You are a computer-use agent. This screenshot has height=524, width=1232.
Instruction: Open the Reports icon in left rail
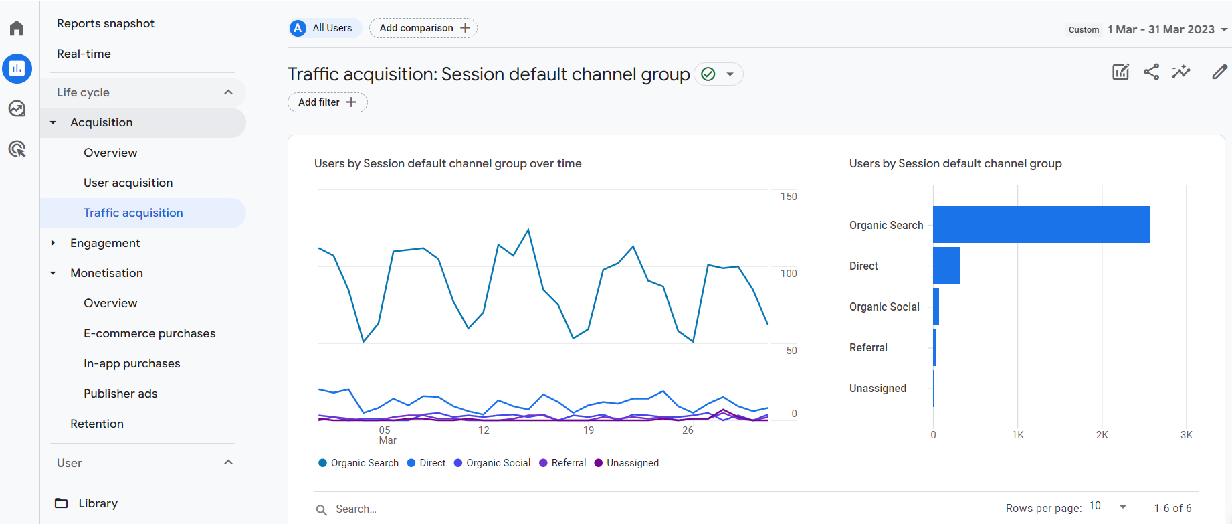(17, 68)
